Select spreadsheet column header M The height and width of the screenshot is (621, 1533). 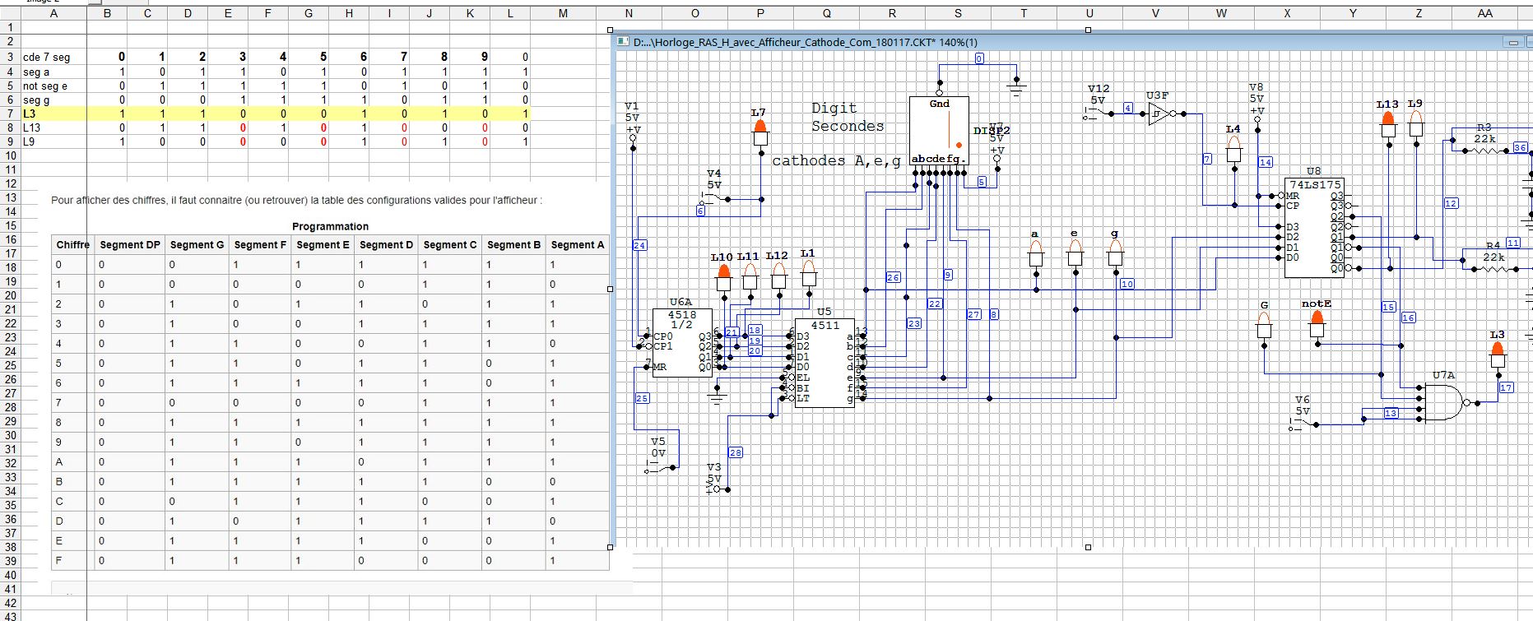coord(562,13)
